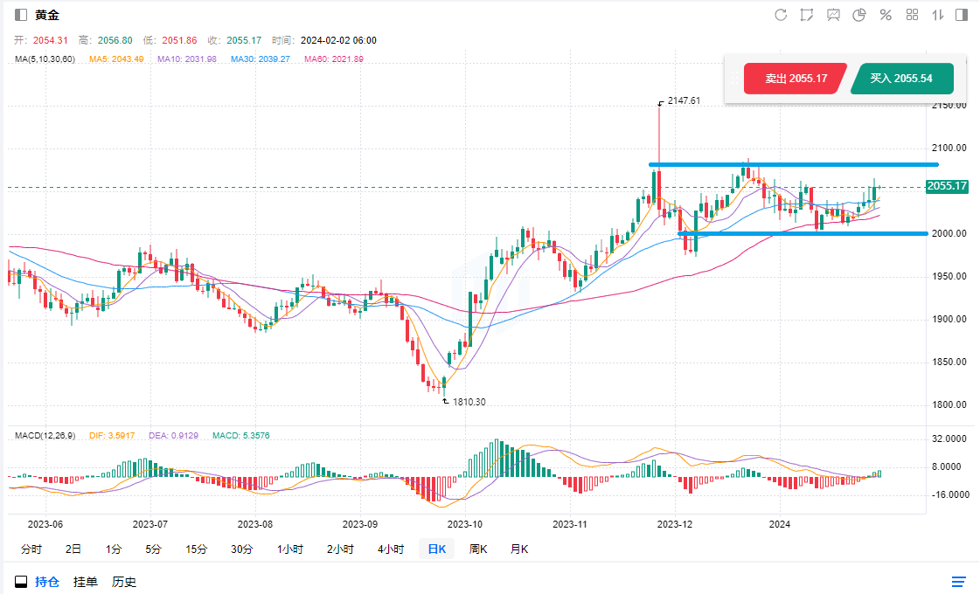Click the pie chart icon
This screenshot has width=980, height=594.
tap(859, 15)
